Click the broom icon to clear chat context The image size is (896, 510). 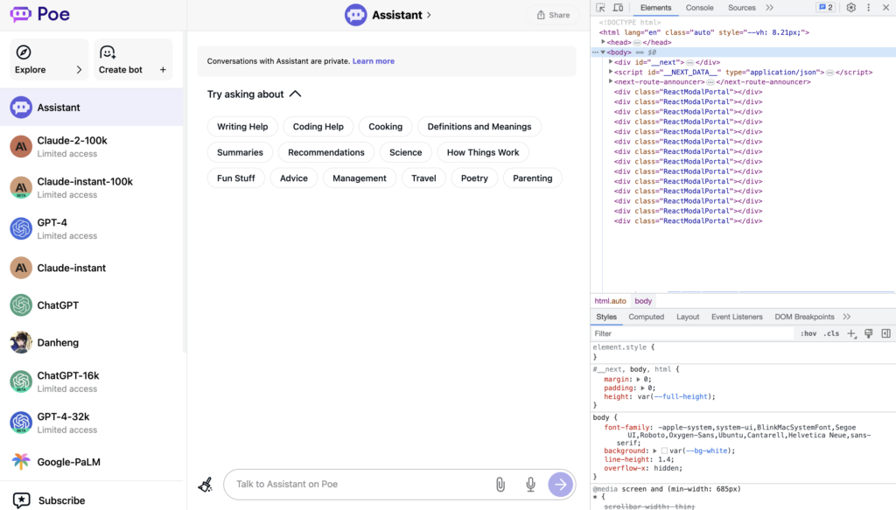coord(205,485)
